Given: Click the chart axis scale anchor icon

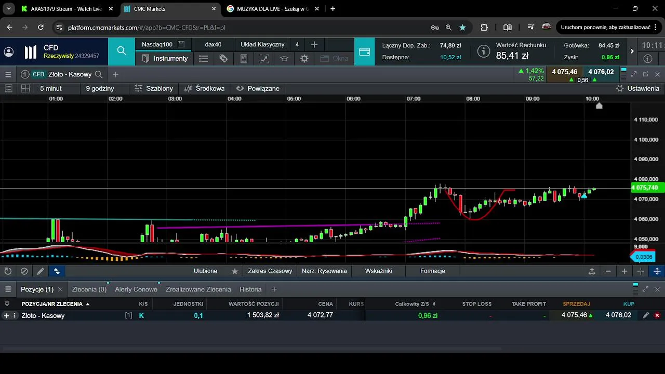Looking at the screenshot, I should [592, 271].
